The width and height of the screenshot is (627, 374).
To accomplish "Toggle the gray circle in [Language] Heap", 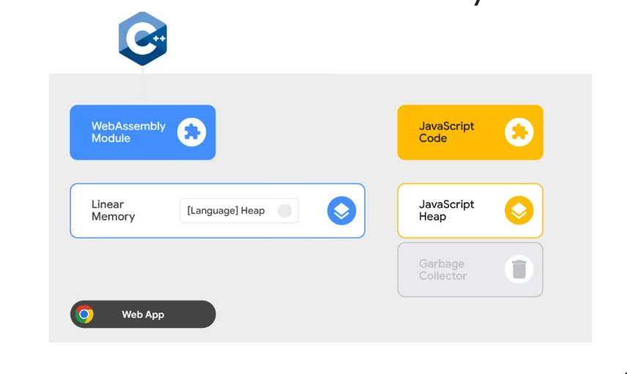I will point(285,211).
